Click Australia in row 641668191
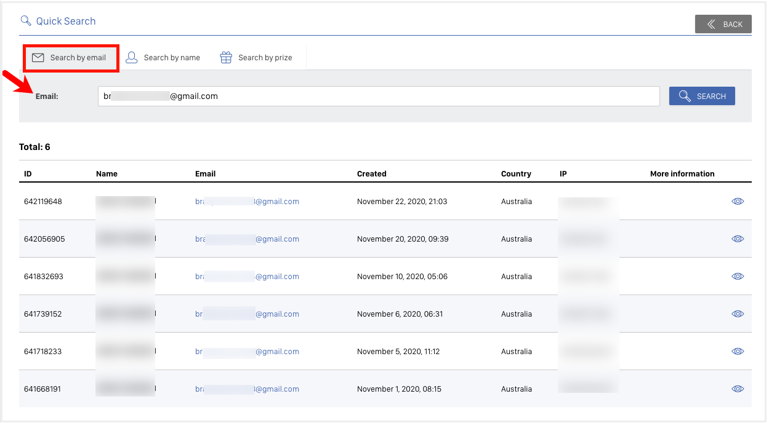The image size is (769, 423). (517, 389)
